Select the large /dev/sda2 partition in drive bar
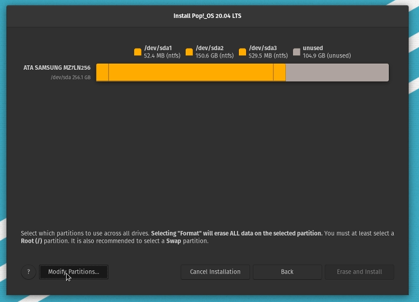Screen dimensions: 419x302 [190, 73]
